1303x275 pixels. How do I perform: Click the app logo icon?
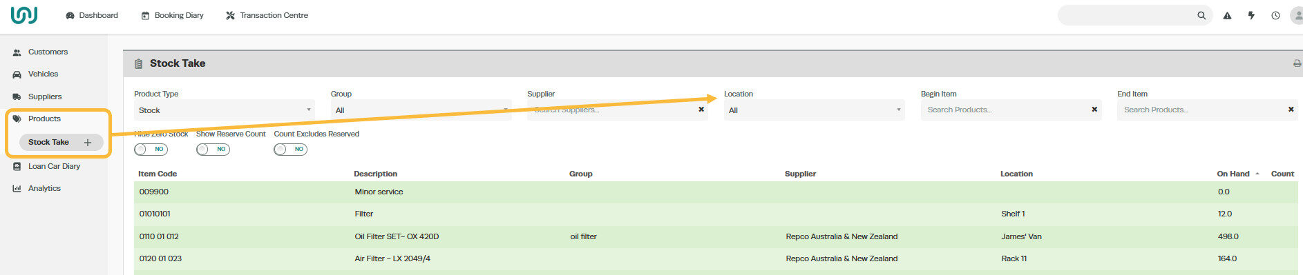(x=24, y=14)
